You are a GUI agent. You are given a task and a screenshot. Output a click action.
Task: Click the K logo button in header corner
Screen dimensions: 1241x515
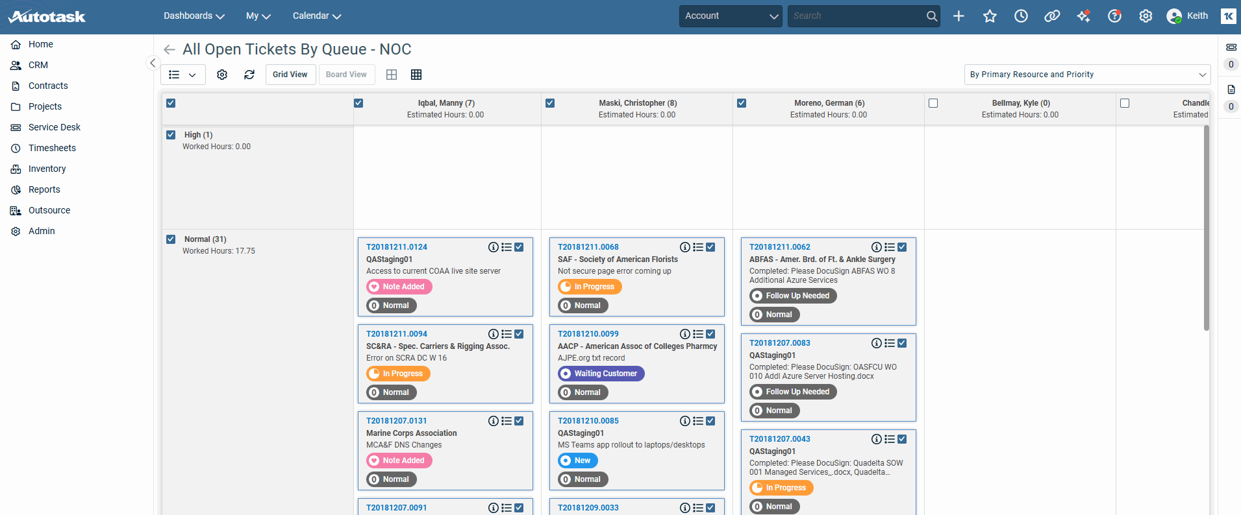point(1228,16)
